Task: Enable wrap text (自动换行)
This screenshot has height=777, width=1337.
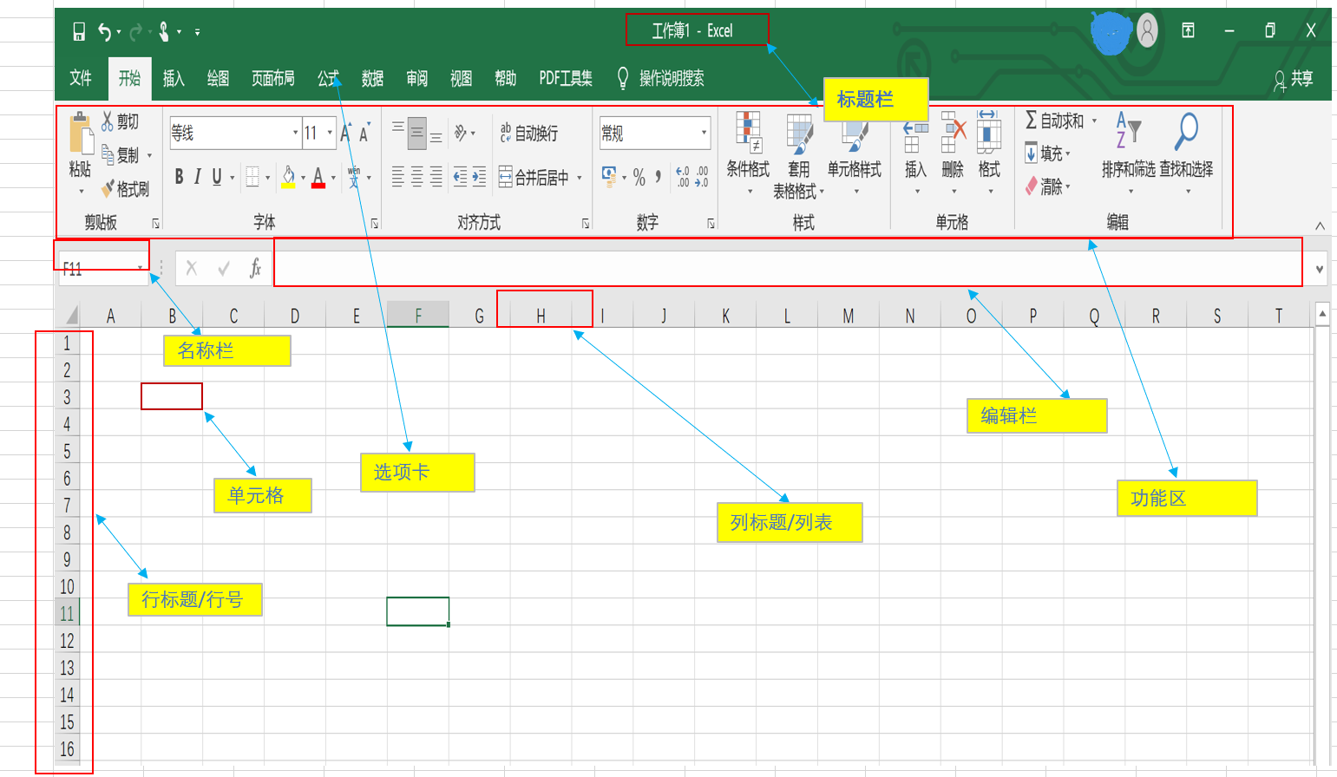Action: tap(528, 133)
